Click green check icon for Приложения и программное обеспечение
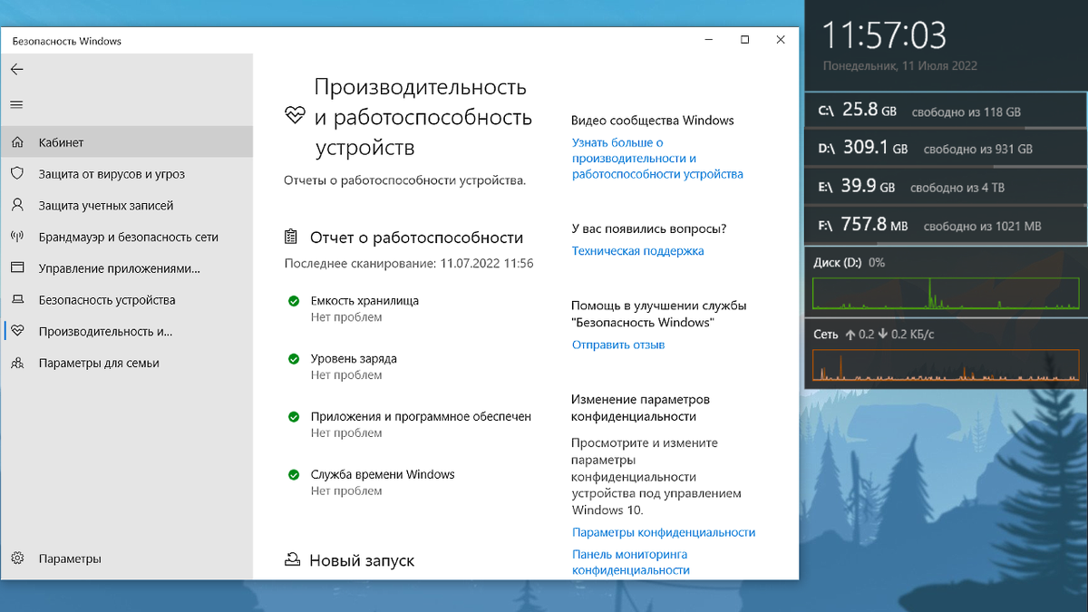This screenshot has width=1088, height=612. (293, 417)
